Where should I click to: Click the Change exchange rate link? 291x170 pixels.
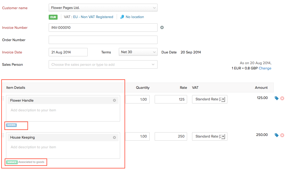[265, 68]
